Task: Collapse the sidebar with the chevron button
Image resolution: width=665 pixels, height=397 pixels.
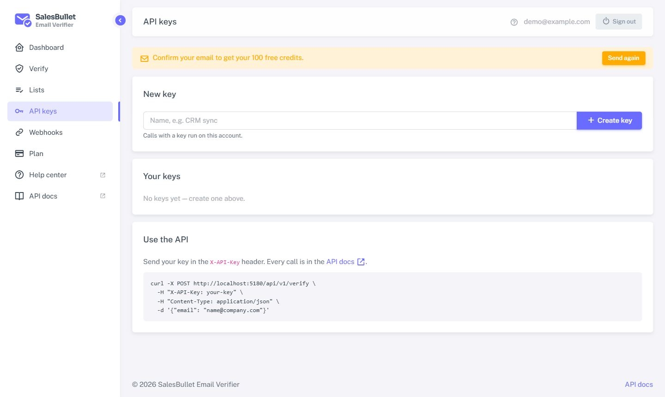Action: (120, 20)
